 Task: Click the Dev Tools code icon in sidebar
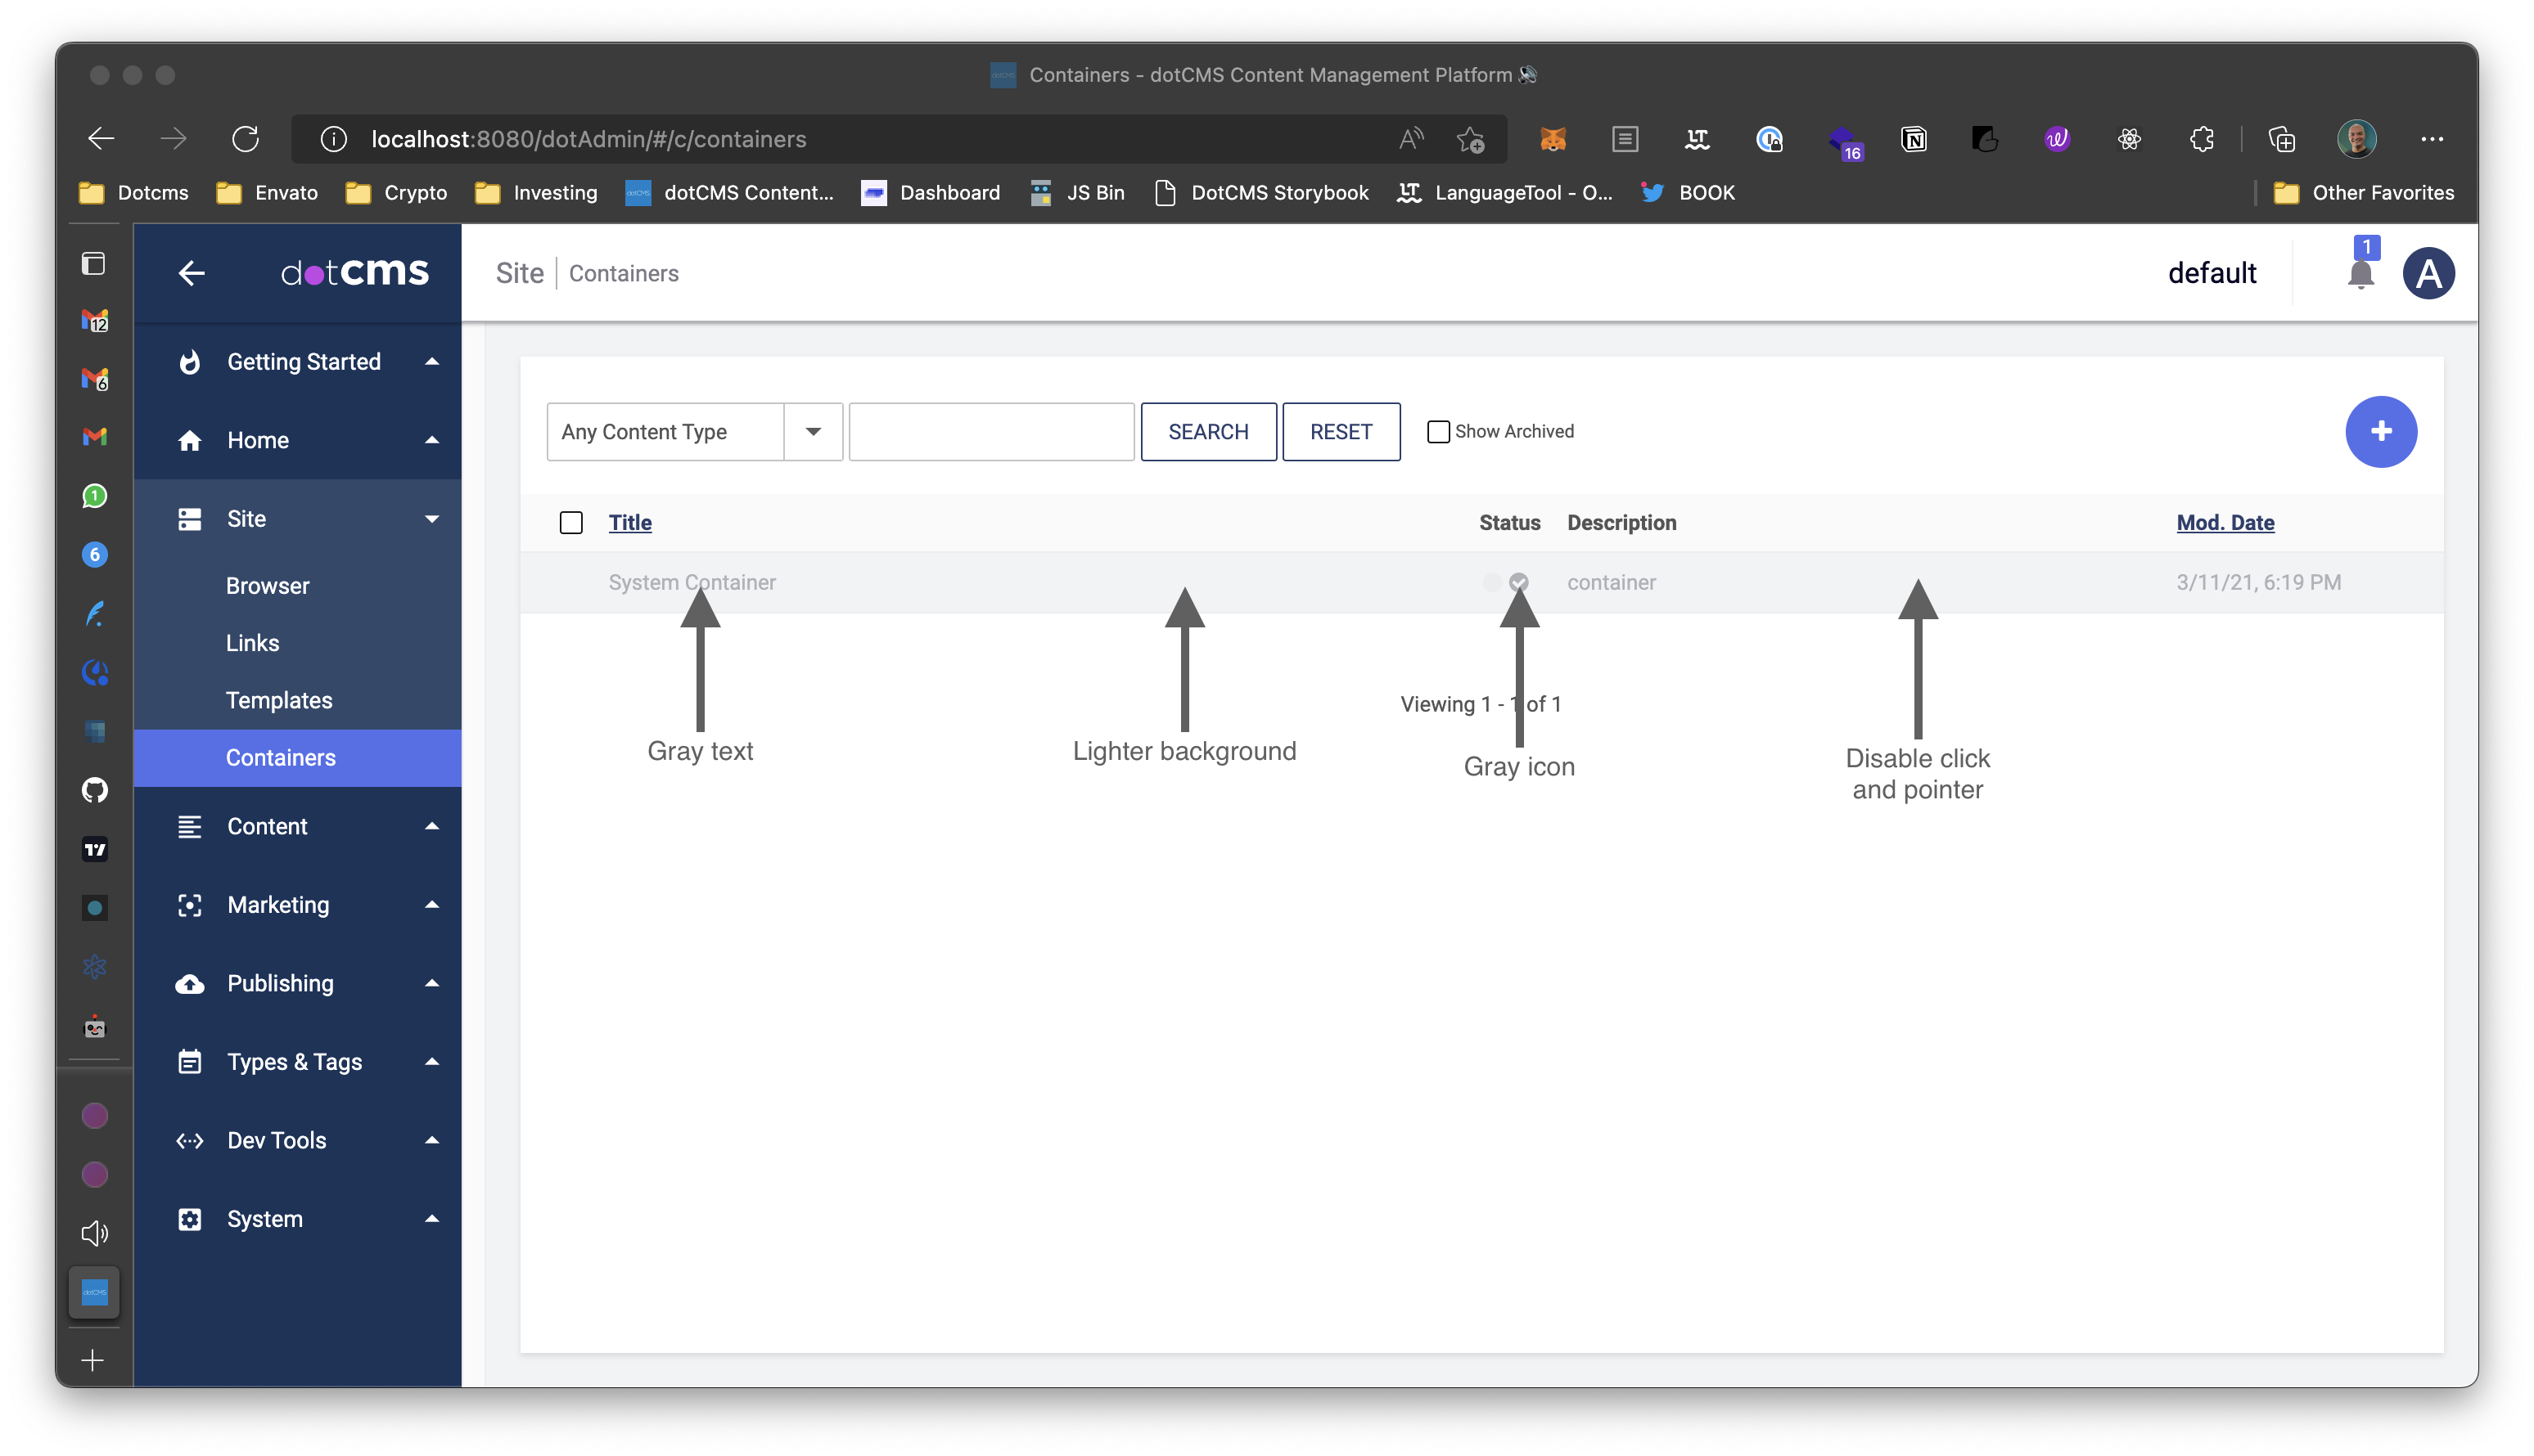[x=189, y=1140]
